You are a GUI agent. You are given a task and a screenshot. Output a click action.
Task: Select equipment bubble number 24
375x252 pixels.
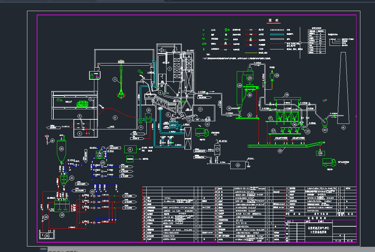[x=100, y=156]
